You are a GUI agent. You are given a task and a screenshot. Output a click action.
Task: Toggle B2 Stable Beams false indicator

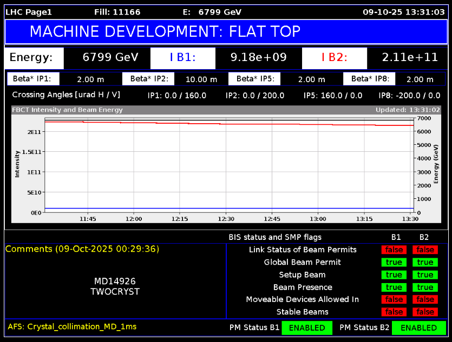coord(425,312)
